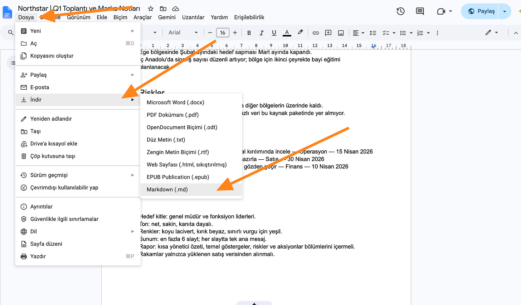Download as Microsoft Word (.docx)
Viewport: 521px width, 305px height.
click(191, 102)
